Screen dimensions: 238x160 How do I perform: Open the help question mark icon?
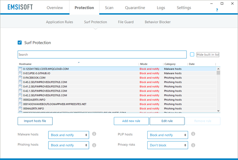click(x=217, y=10)
